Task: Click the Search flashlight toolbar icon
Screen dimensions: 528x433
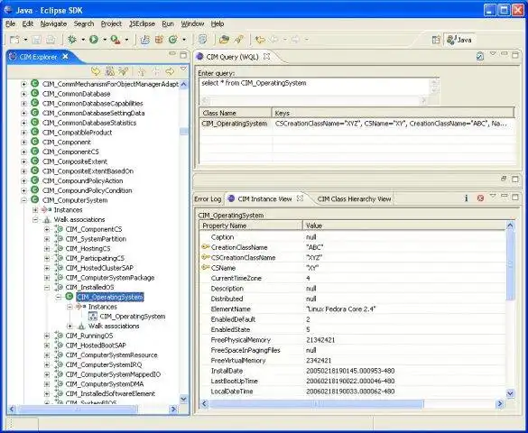Action: coord(239,40)
